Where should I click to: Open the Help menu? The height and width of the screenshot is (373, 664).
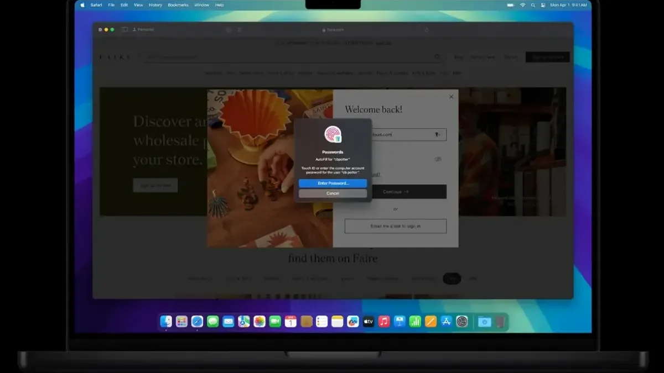click(219, 5)
